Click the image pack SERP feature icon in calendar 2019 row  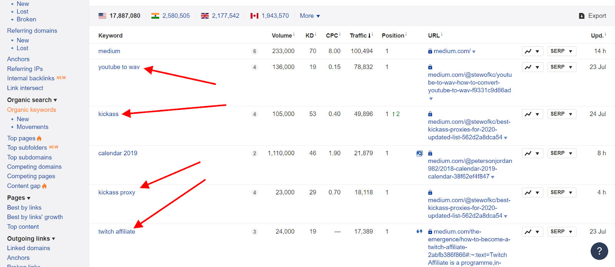[x=419, y=153]
